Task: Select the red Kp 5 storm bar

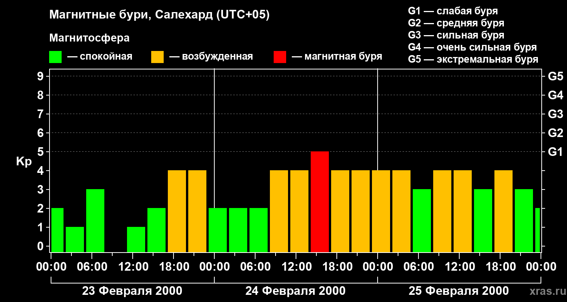Action: [320, 202]
